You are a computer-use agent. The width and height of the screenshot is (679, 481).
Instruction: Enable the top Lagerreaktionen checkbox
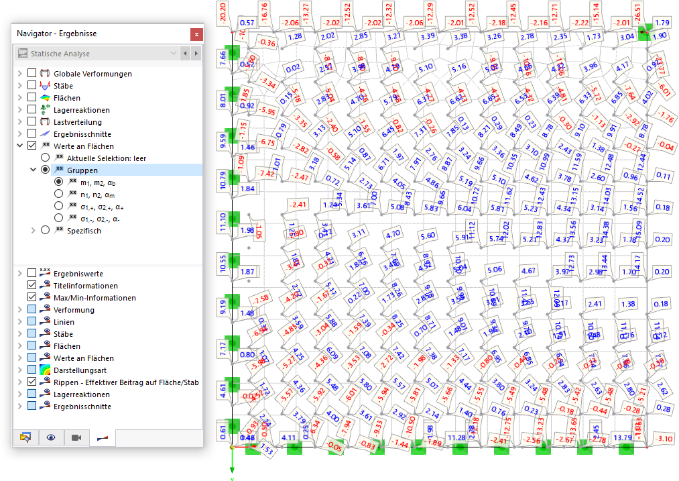(32, 109)
